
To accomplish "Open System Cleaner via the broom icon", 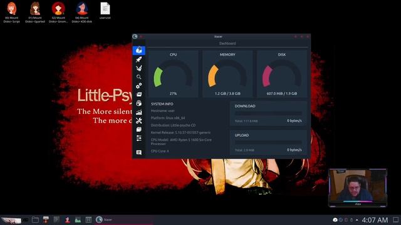I will click(x=139, y=68).
